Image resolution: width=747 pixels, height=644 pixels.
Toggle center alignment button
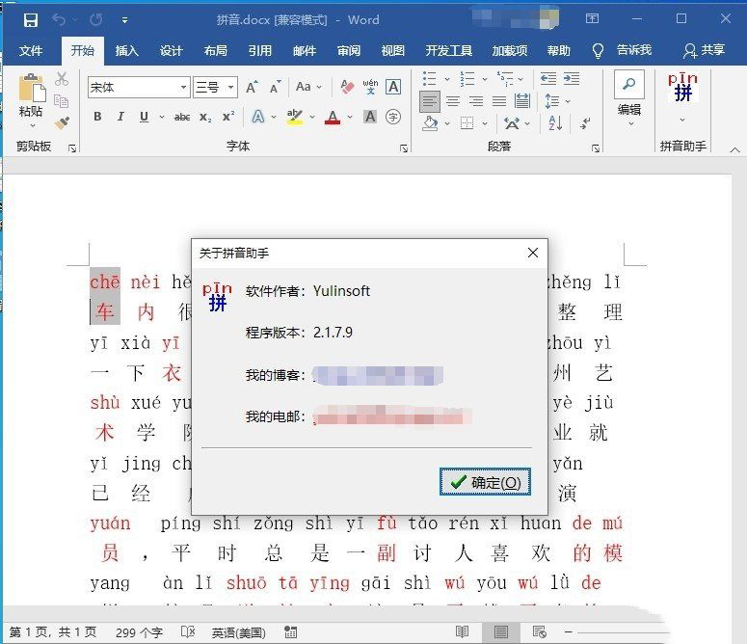453,101
